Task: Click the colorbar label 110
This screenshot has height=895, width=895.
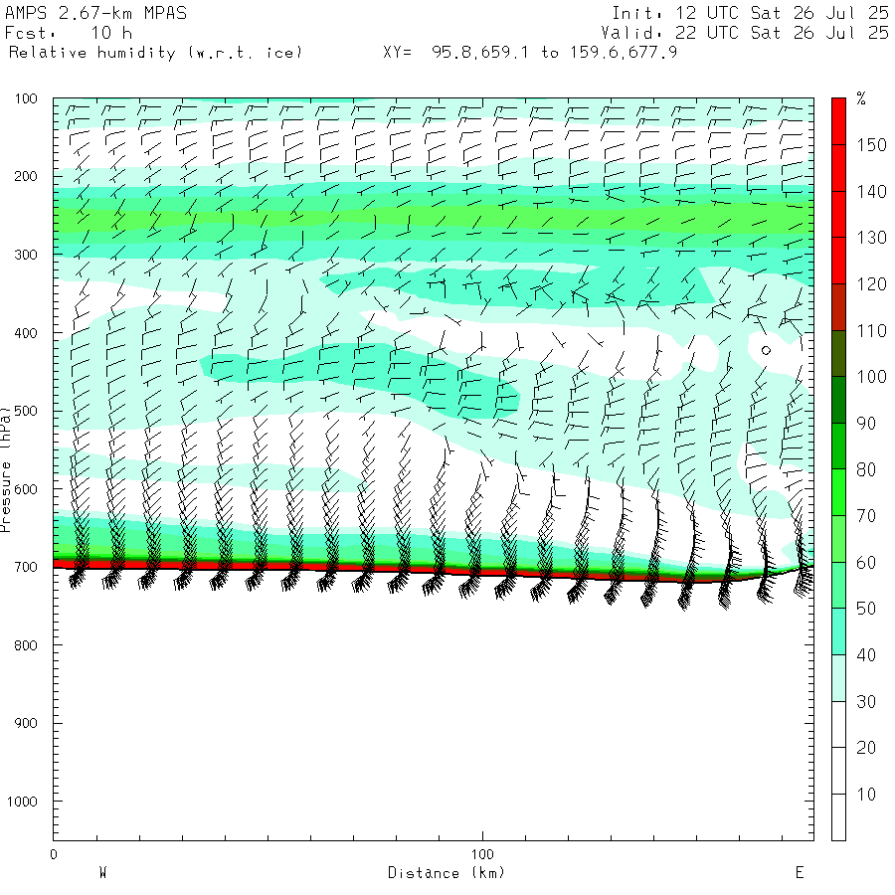Action: pyautogui.click(x=871, y=330)
